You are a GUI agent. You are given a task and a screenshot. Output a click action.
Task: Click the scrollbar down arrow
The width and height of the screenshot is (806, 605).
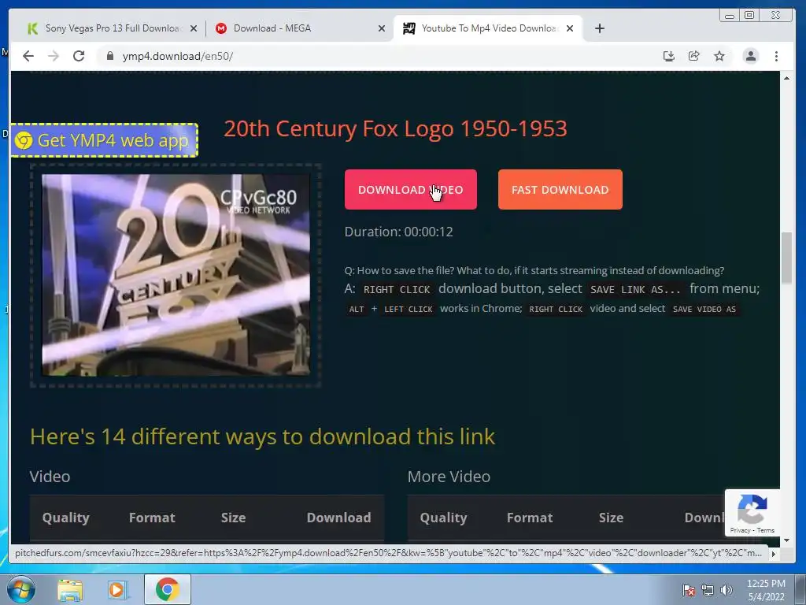tap(786, 540)
